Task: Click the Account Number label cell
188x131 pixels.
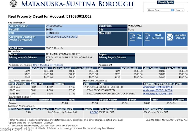Action: click(27, 26)
